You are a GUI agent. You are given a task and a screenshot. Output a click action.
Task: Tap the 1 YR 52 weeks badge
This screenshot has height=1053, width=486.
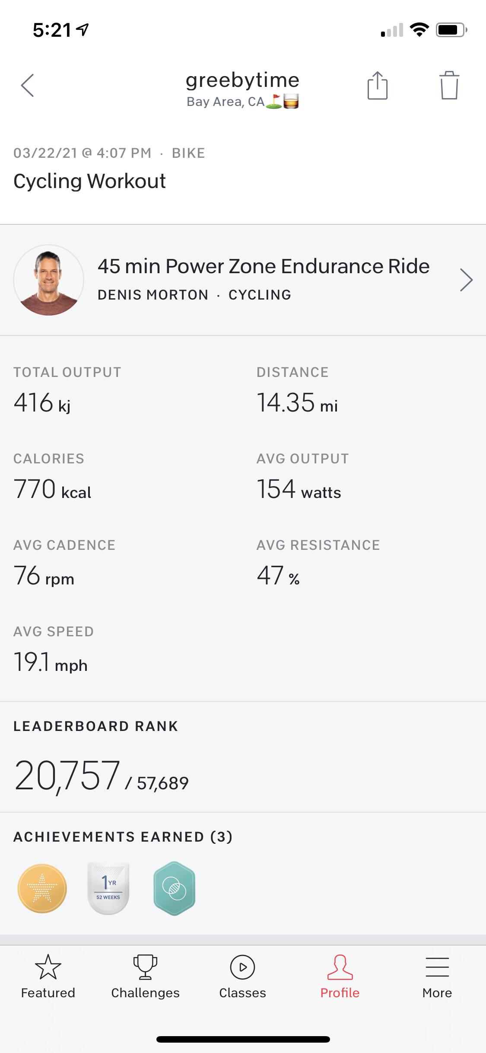(108, 888)
